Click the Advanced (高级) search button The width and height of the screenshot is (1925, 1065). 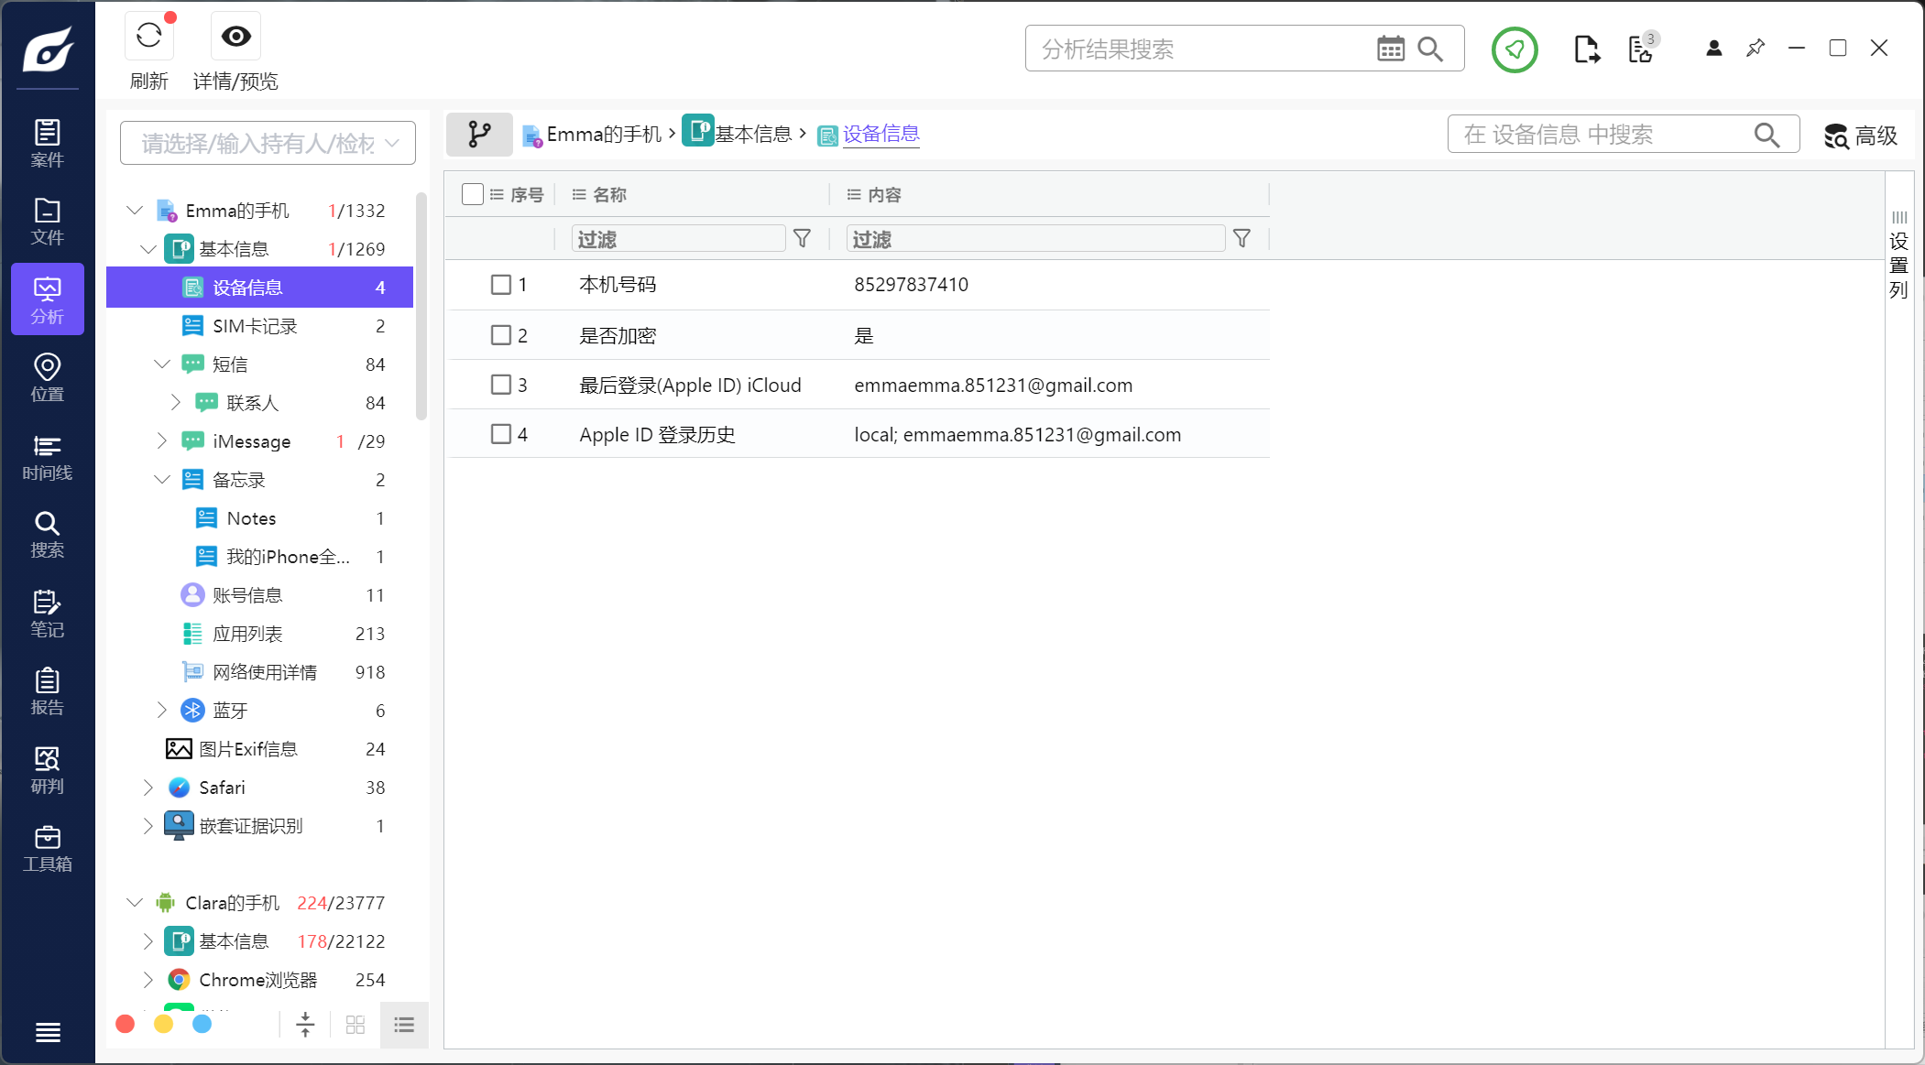click(1860, 136)
